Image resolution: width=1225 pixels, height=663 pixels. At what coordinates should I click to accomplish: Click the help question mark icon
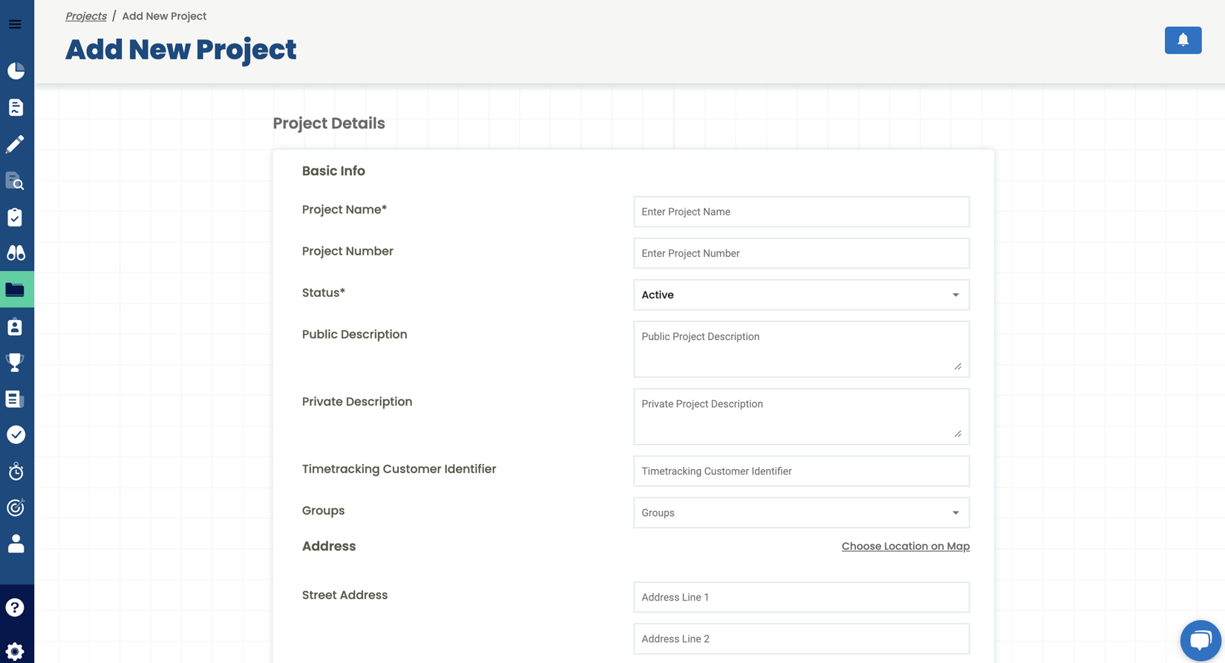pos(16,607)
